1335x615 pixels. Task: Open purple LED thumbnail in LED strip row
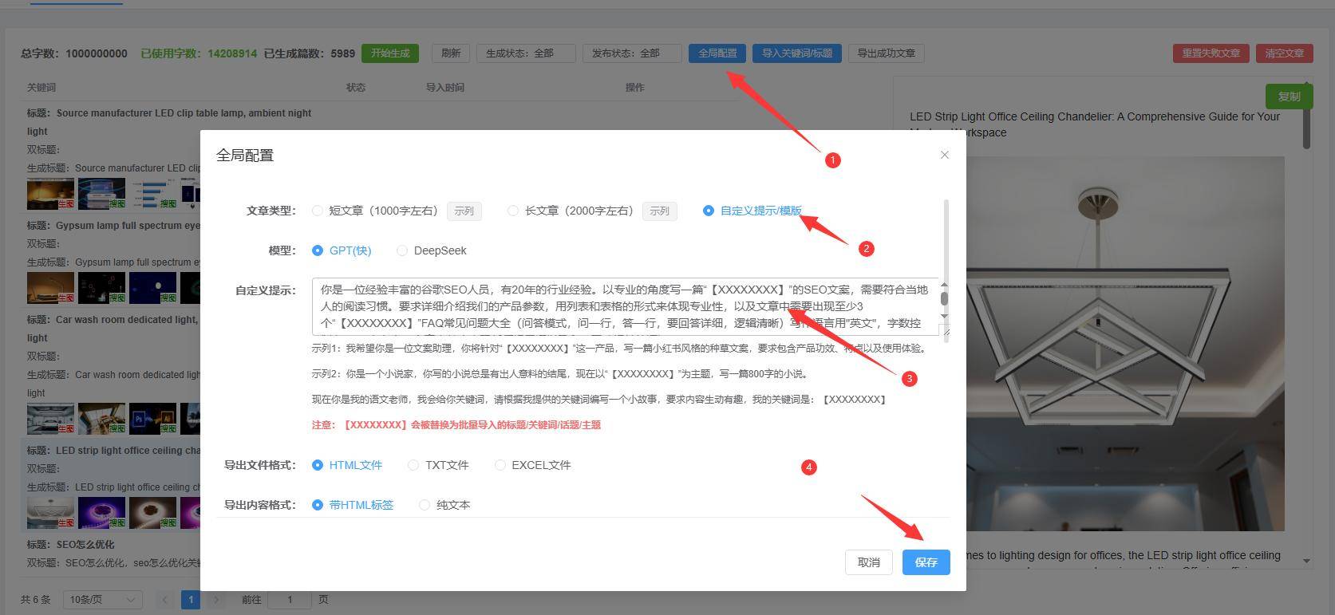[x=101, y=513]
